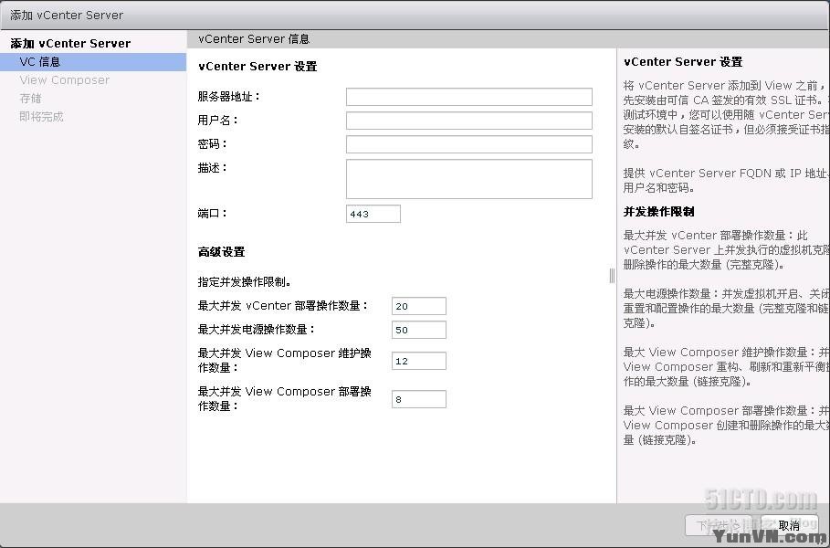
Task: Select the VC 信息 step in the sidebar
Action: coord(92,62)
